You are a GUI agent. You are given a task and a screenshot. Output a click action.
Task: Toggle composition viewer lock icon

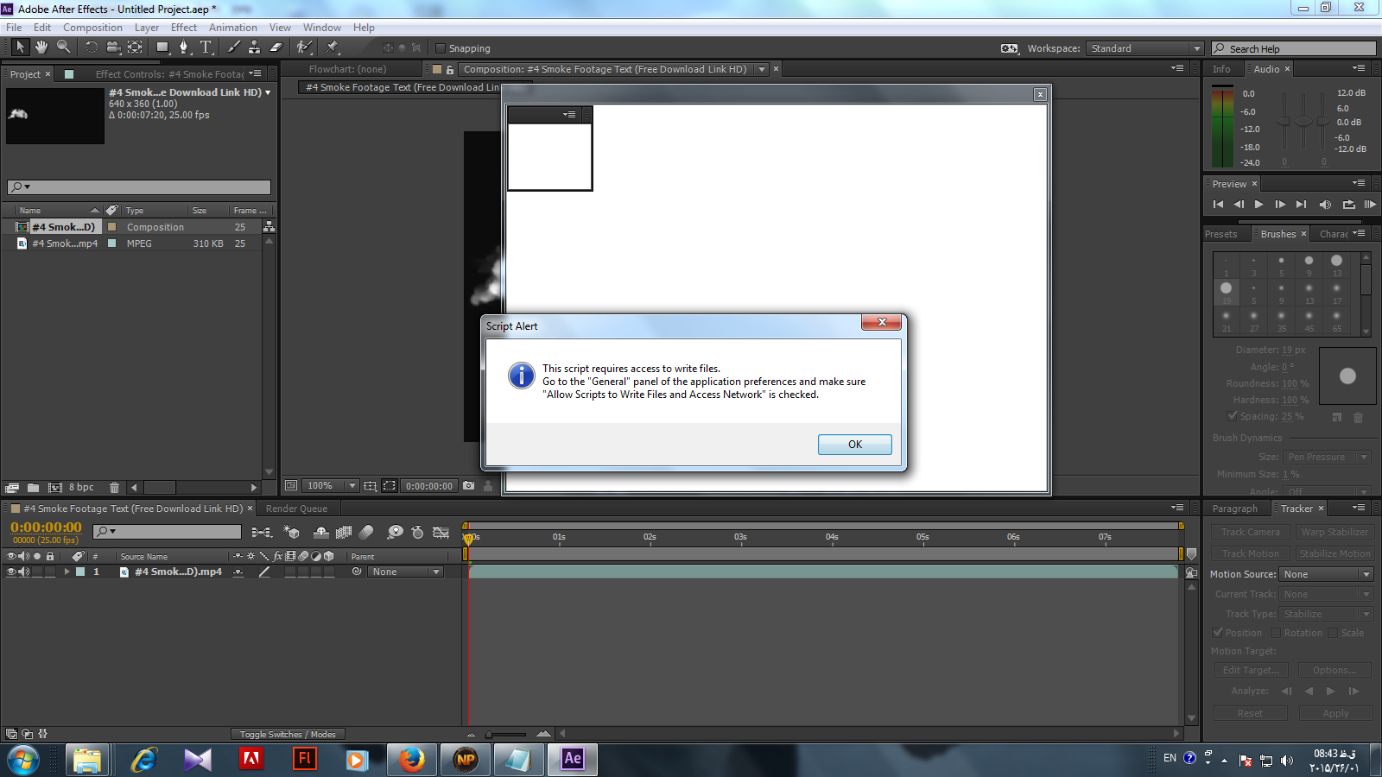tap(449, 70)
